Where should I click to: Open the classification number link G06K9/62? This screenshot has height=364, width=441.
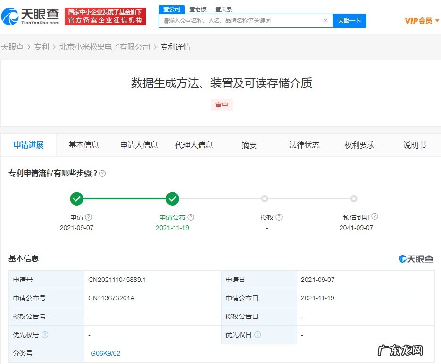click(105, 353)
